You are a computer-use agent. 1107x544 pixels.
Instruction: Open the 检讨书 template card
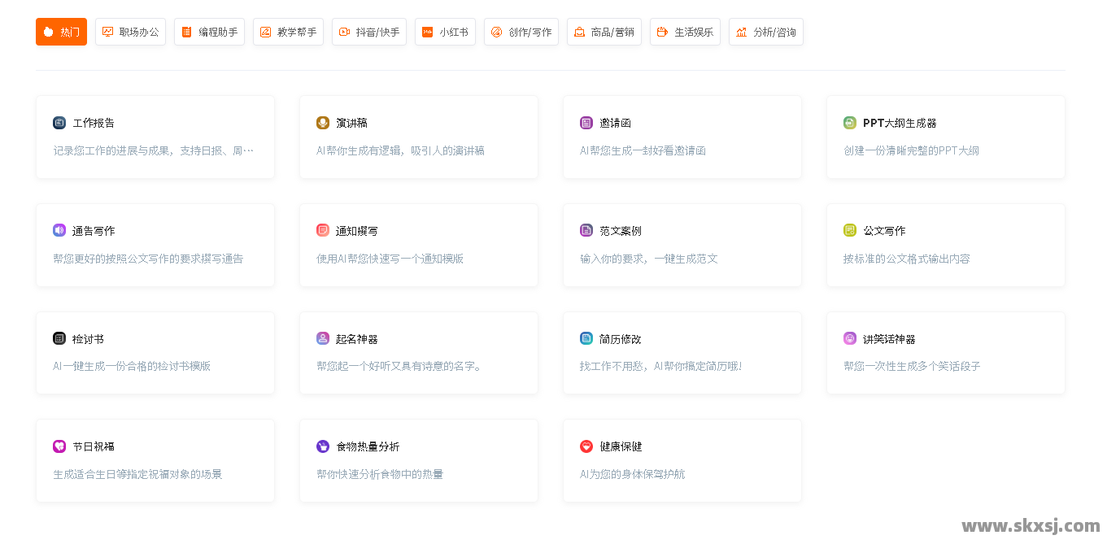[x=155, y=352]
